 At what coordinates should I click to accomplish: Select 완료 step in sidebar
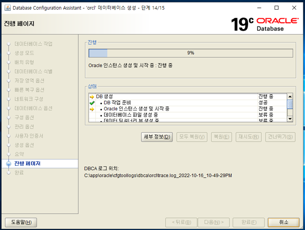tap(19, 173)
